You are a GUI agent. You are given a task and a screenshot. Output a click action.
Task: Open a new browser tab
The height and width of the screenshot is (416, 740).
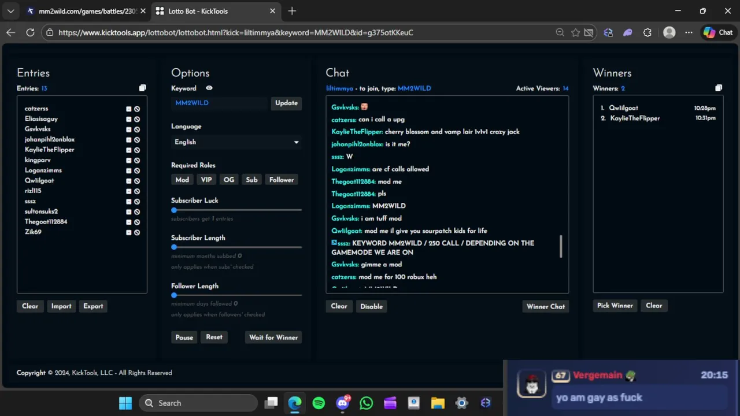[292, 11]
